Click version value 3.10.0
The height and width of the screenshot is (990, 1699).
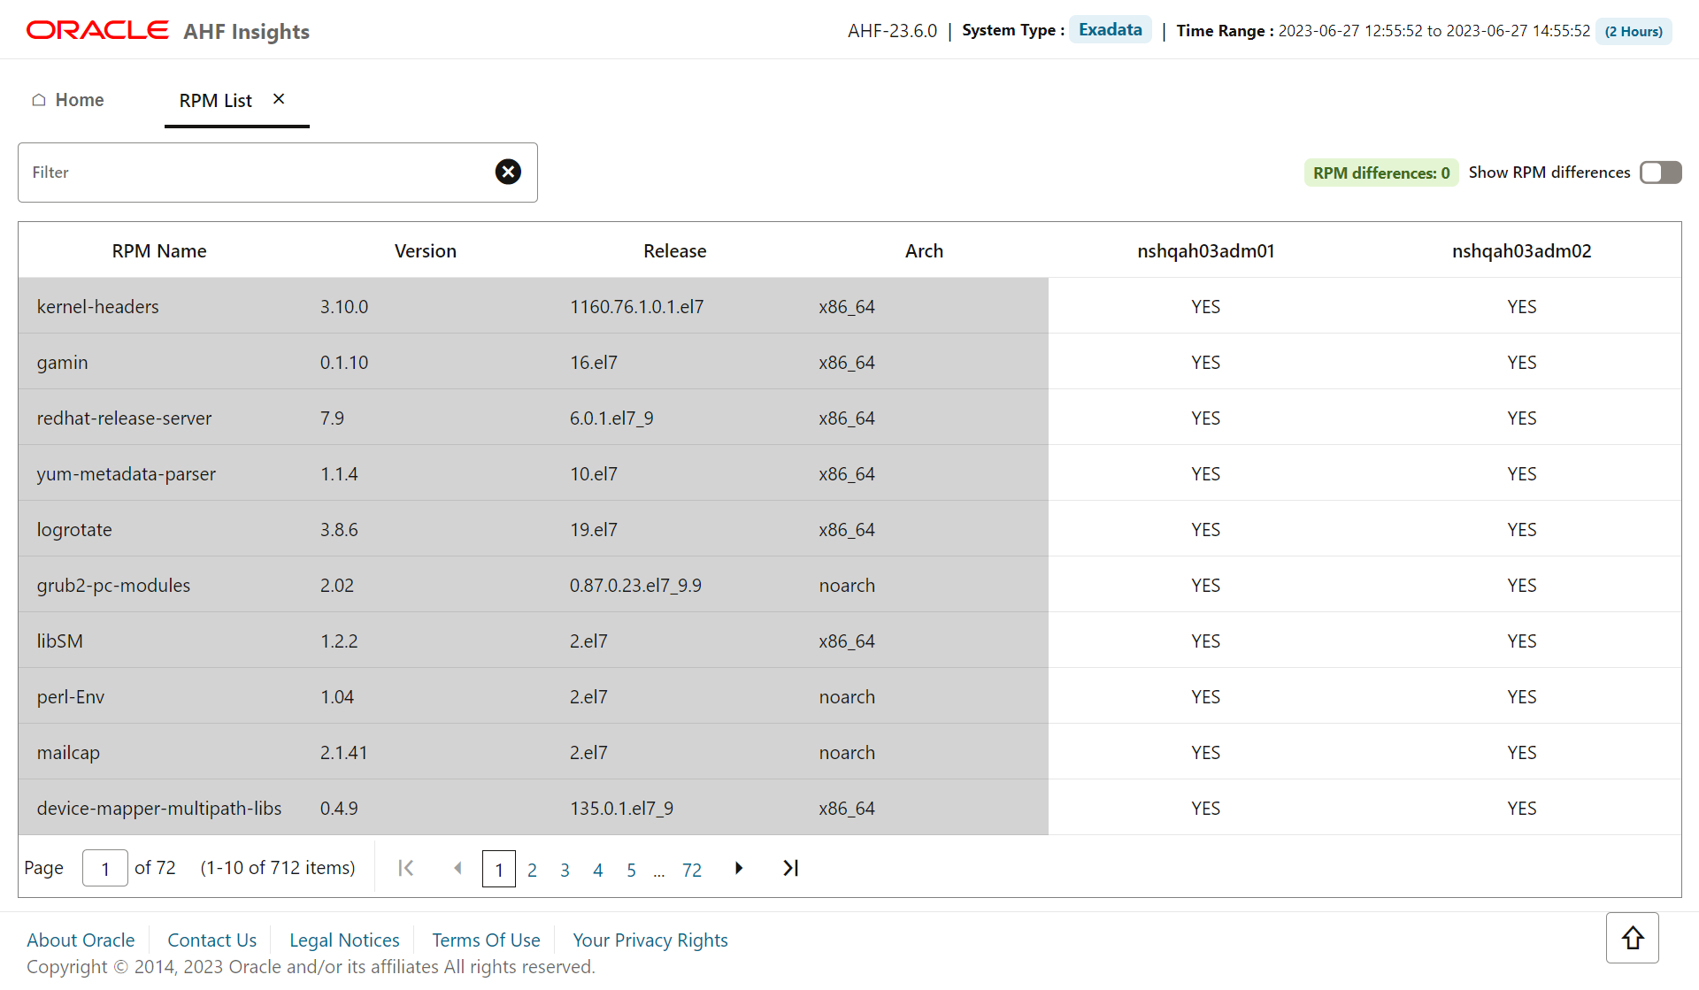[343, 306]
